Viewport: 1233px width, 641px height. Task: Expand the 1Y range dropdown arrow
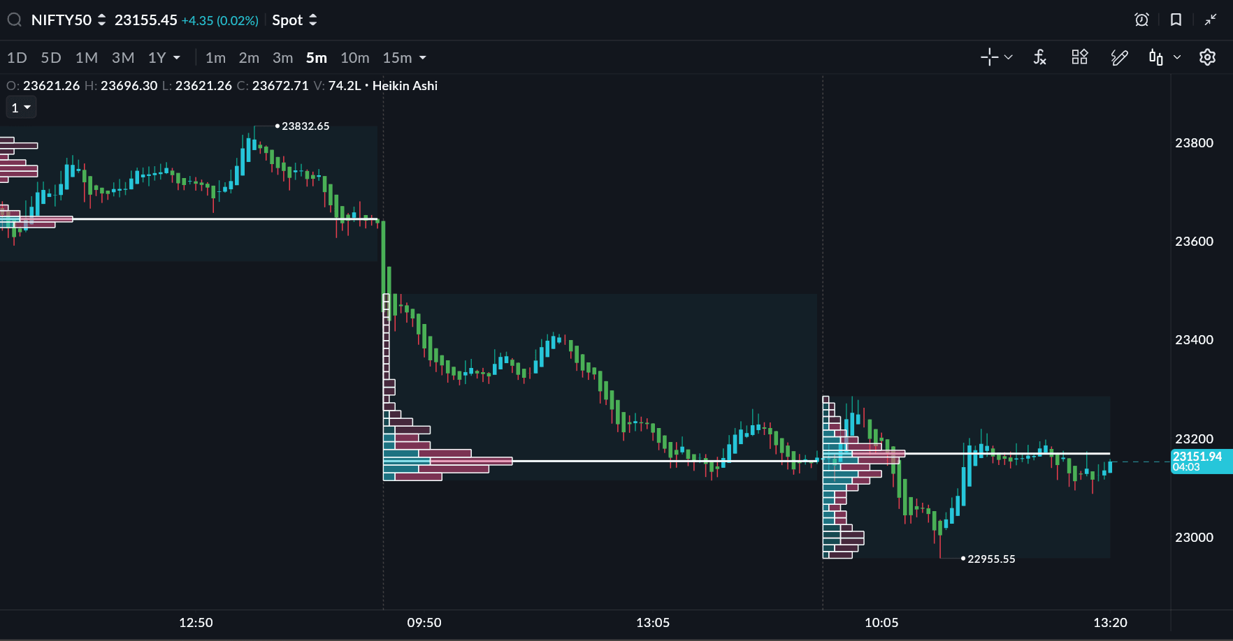(x=177, y=58)
